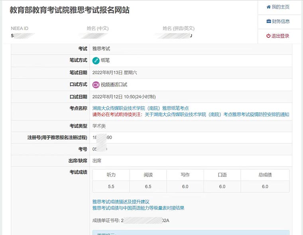
Task: Click the power icon beside 退出登录
Action: (268, 36)
